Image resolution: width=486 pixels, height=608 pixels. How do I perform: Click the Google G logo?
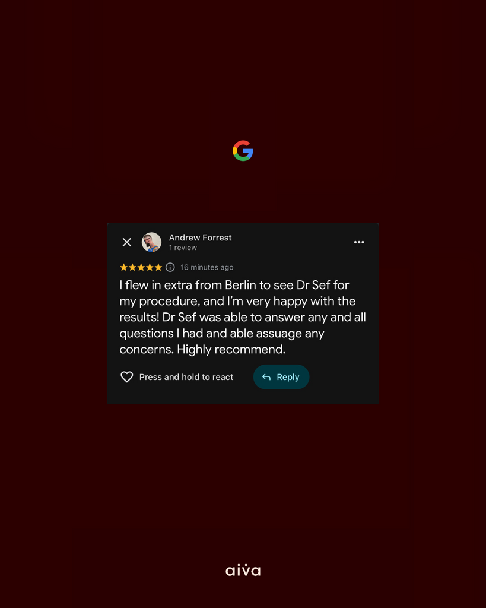click(x=243, y=150)
